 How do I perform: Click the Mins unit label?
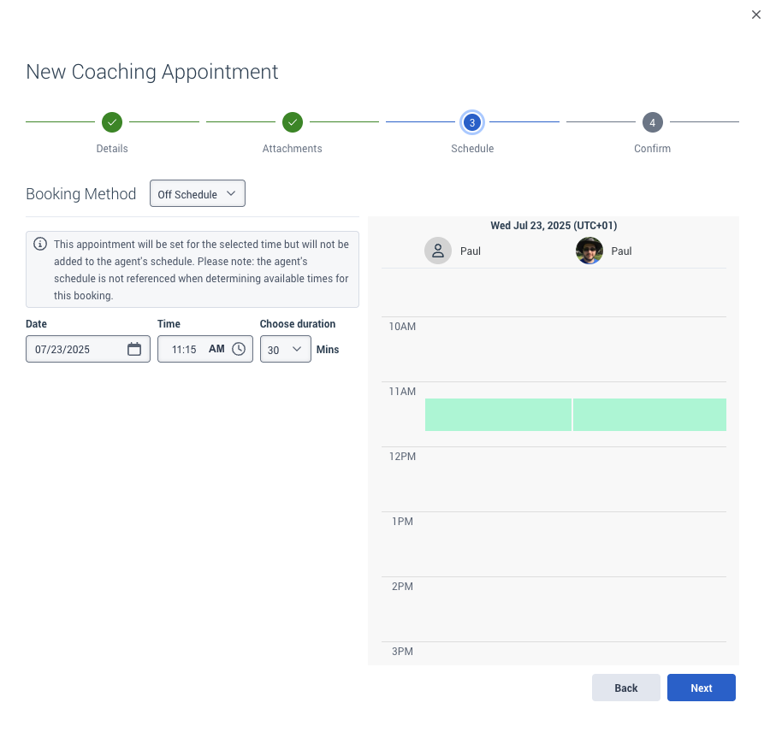pos(328,350)
